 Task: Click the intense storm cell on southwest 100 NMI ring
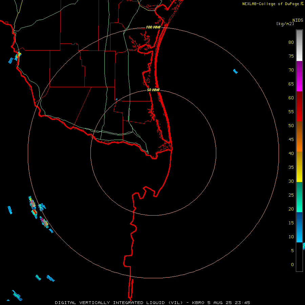[44, 222]
